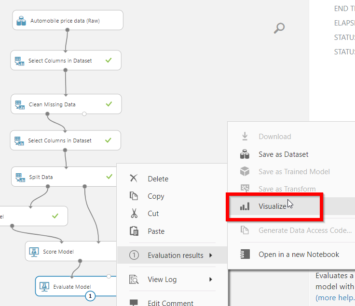Click Evaluate Model right input port

coord(109,276)
